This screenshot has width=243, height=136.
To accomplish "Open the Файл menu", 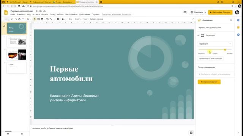I will coord(13,14).
